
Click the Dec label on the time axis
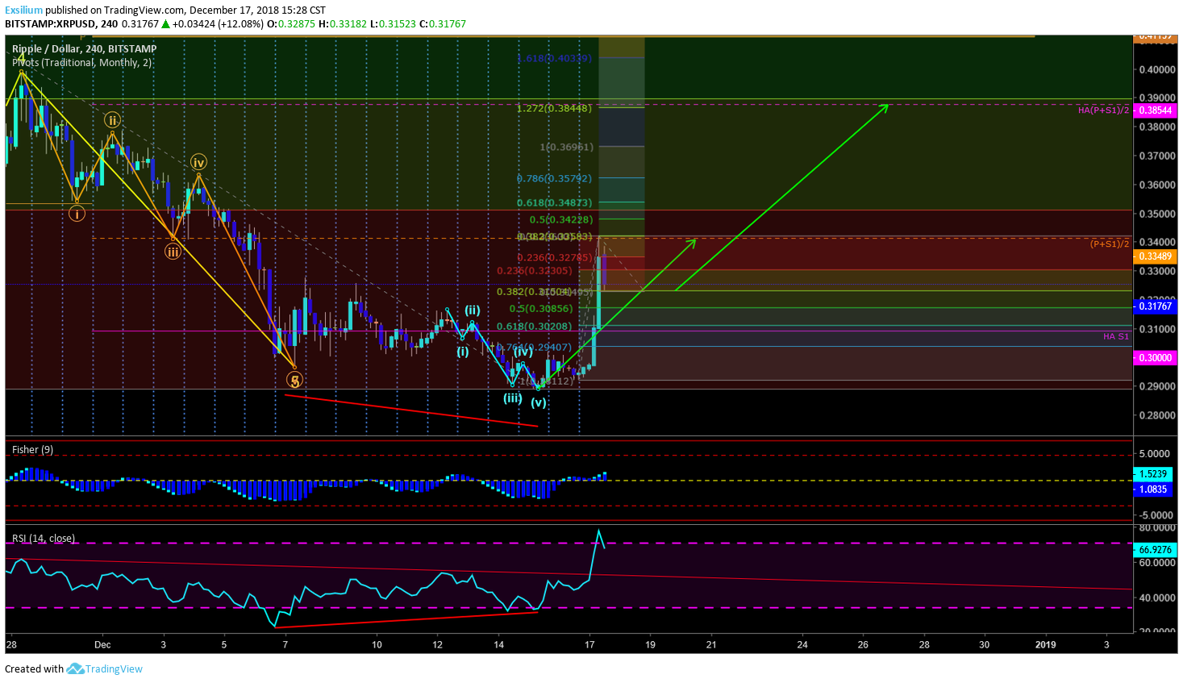click(x=102, y=644)
